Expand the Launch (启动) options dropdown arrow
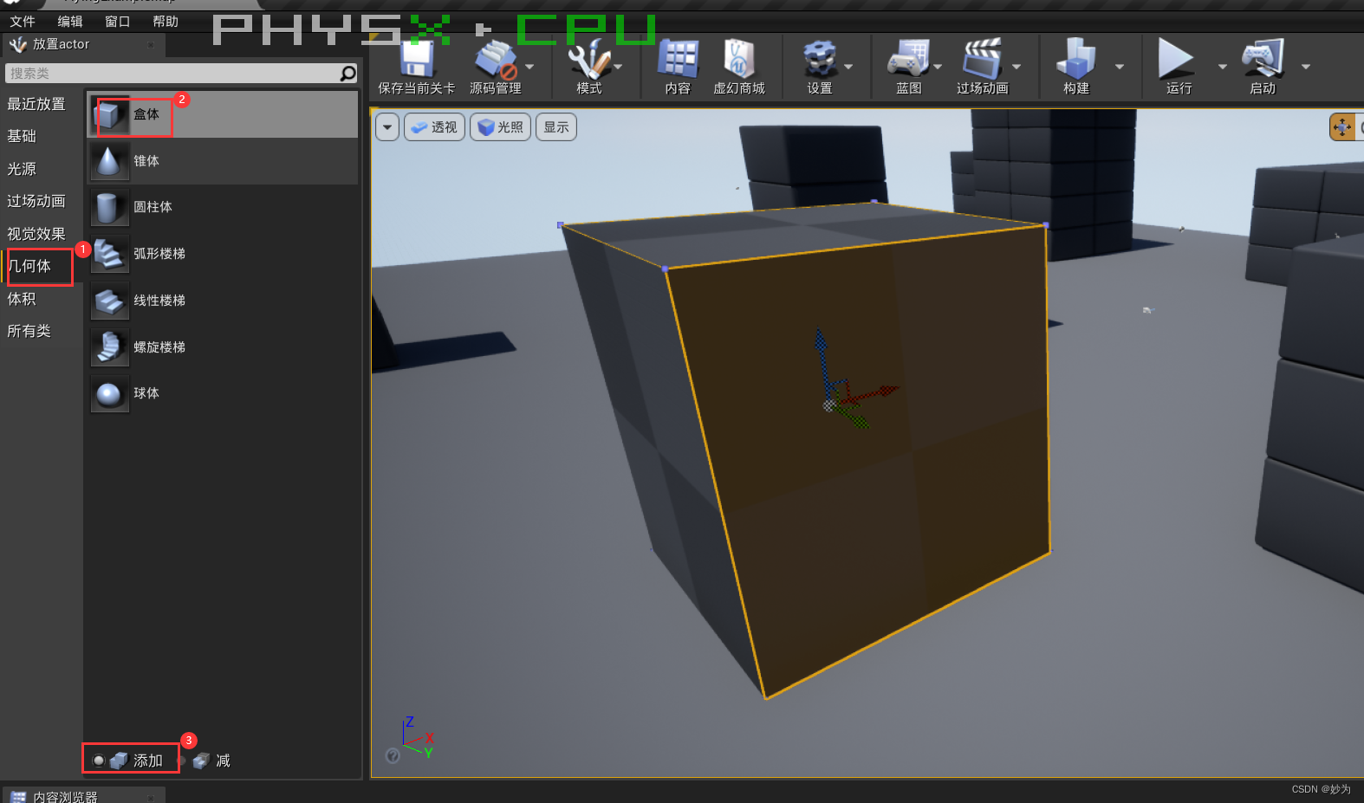 [x=1306, y=67]
